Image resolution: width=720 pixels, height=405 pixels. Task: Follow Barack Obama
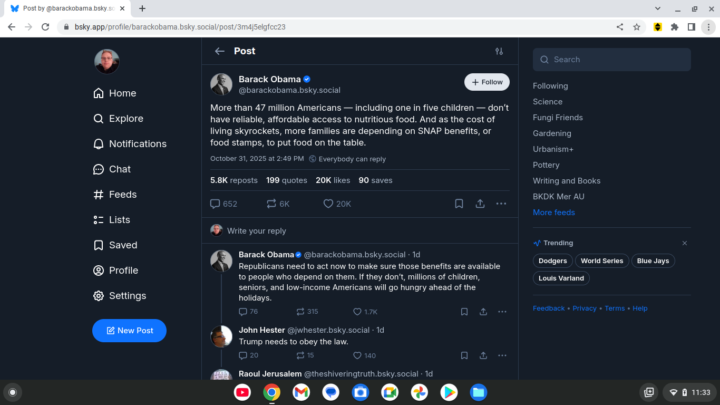487,82
